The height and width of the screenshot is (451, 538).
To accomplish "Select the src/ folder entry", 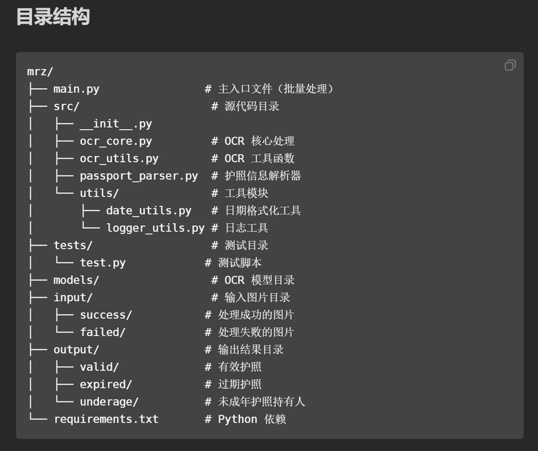I will tap(66, 106).
